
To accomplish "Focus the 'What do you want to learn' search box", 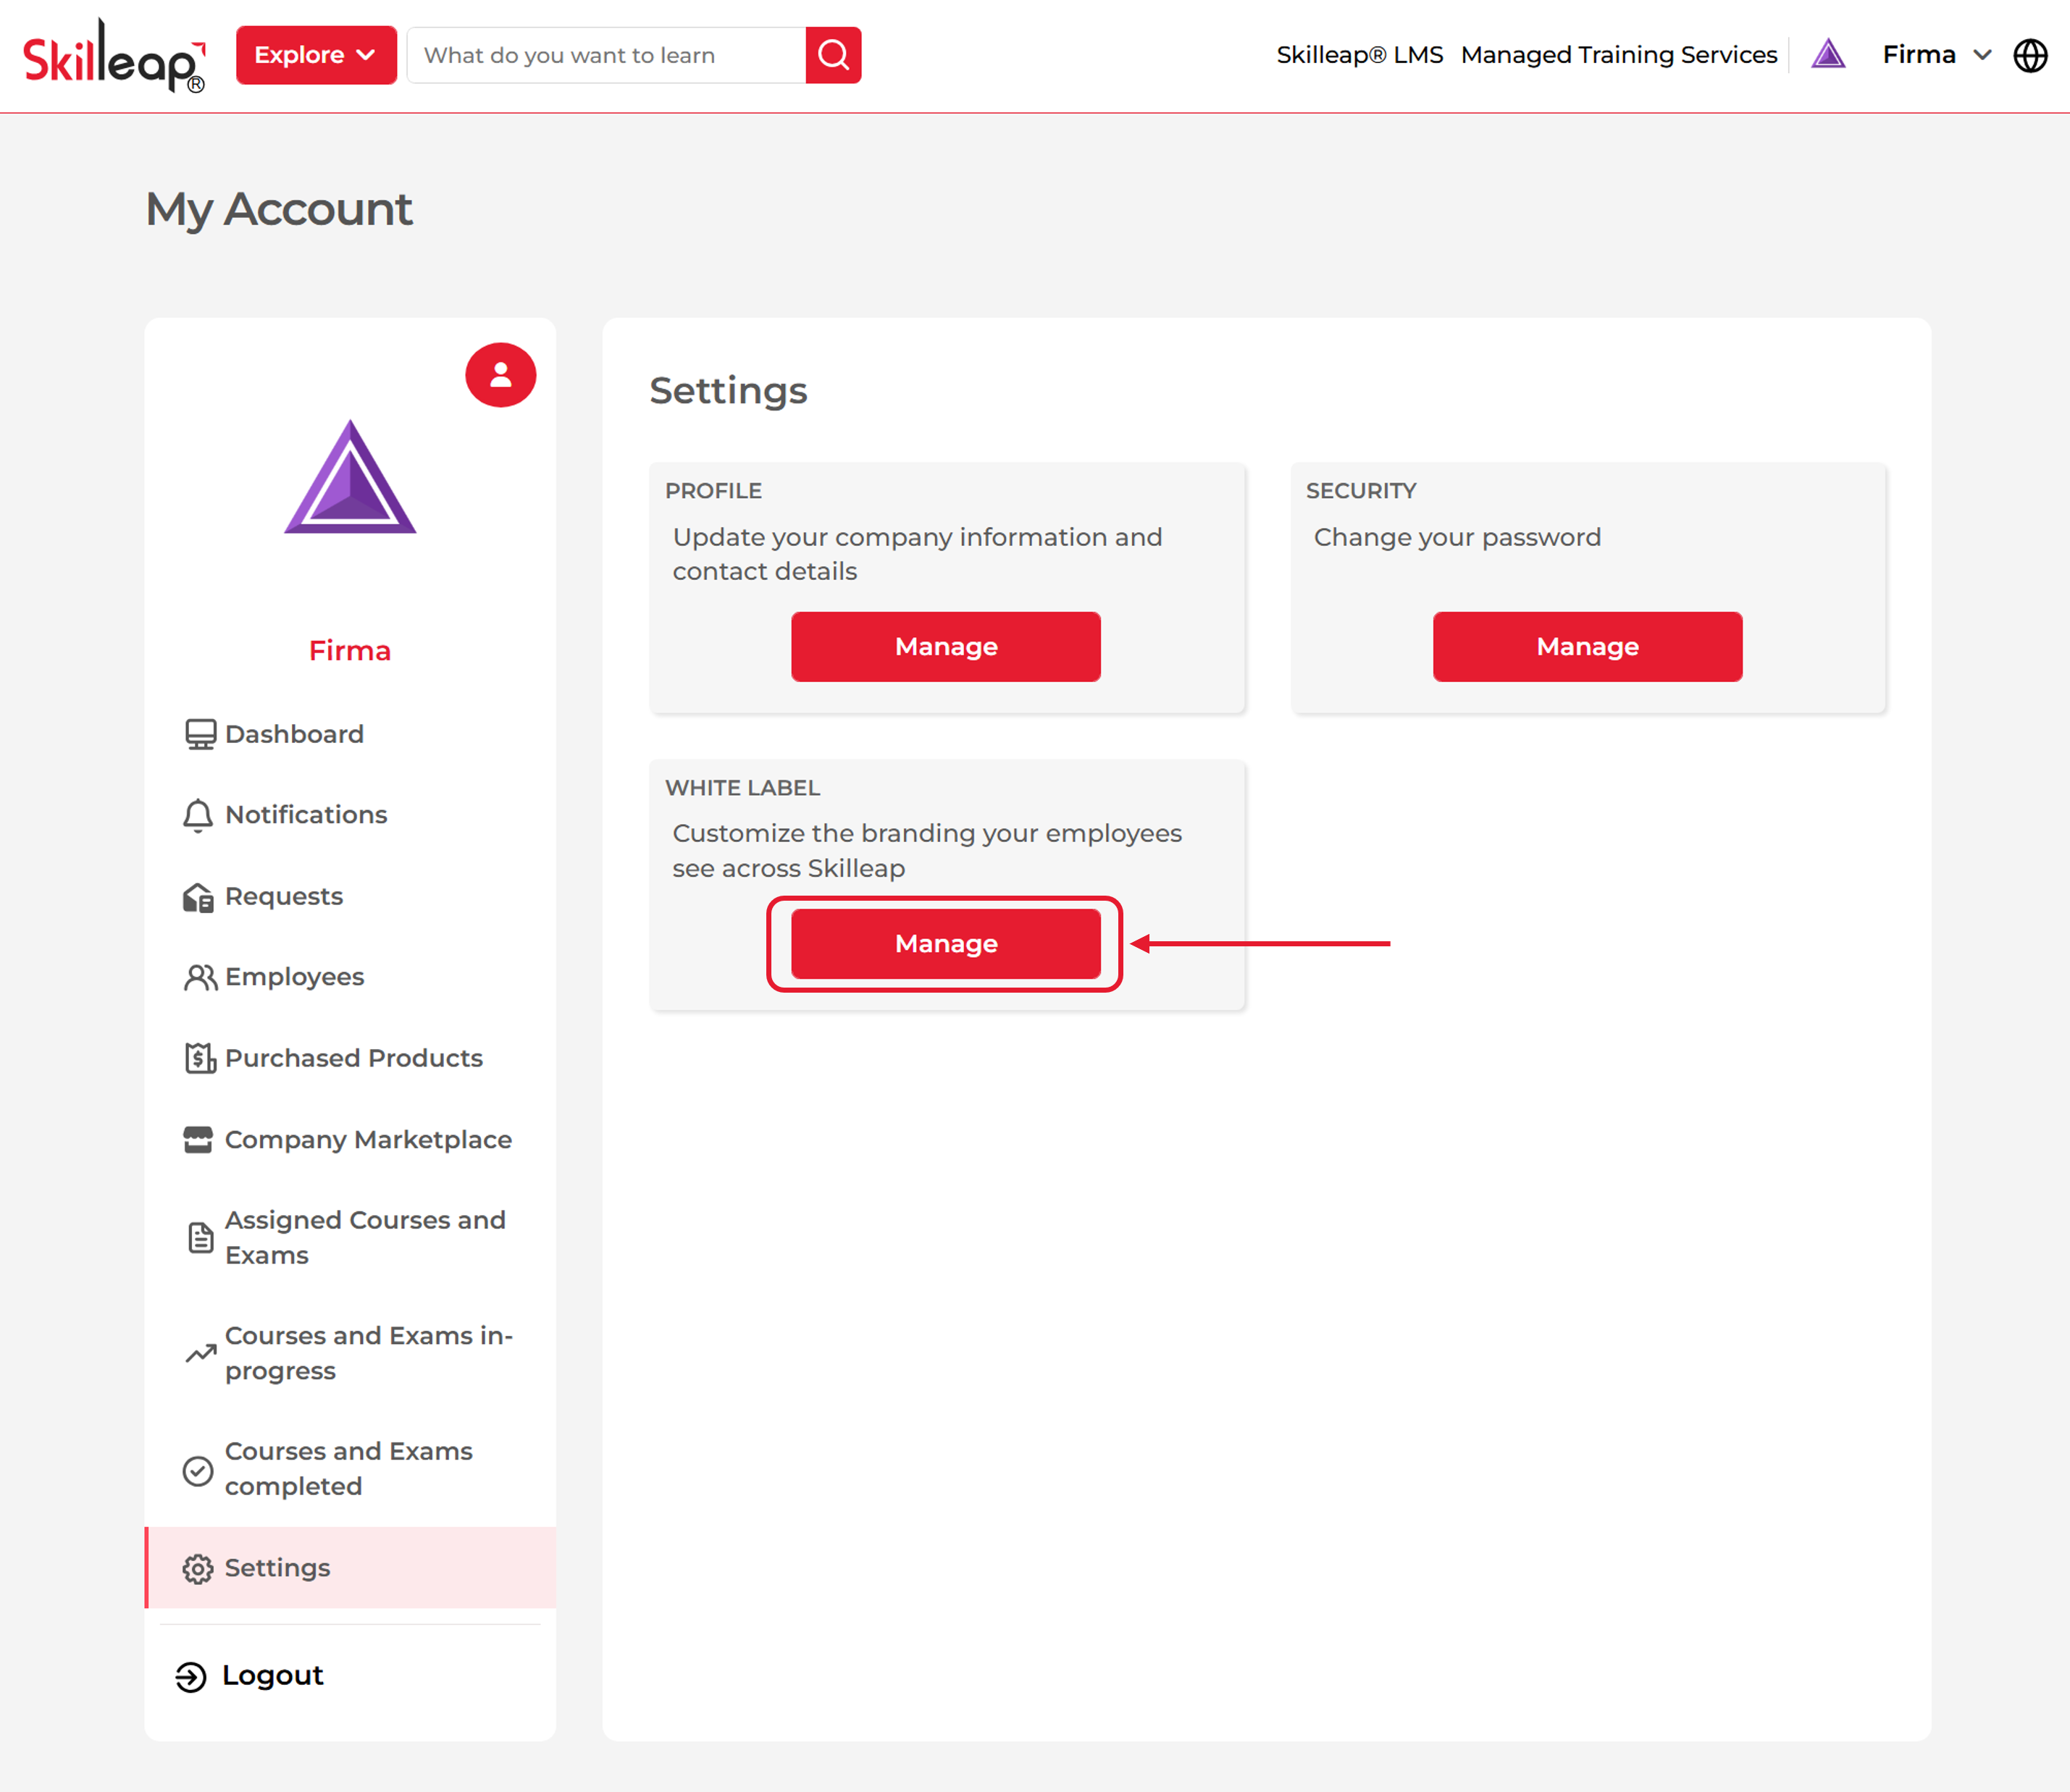I will (606, 55).
